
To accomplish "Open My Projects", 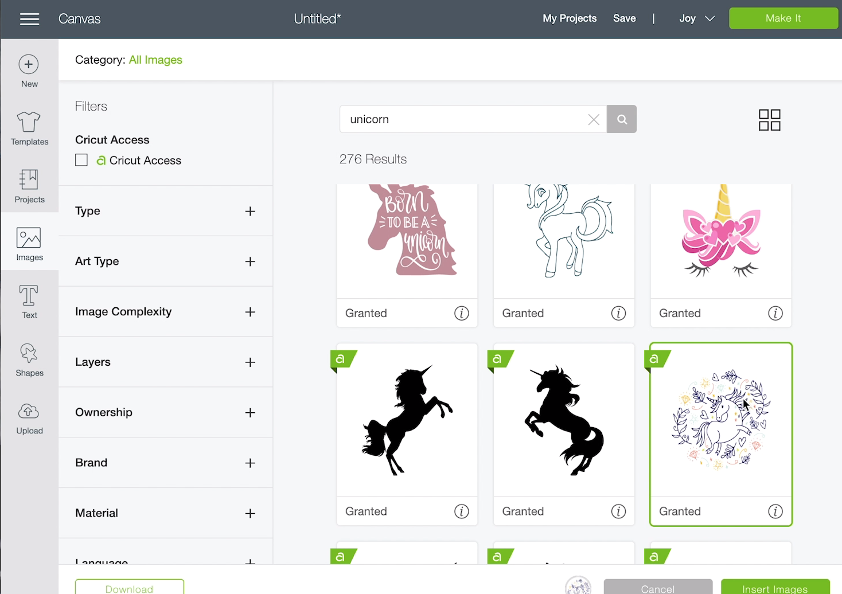I will [x=570, y=18].
